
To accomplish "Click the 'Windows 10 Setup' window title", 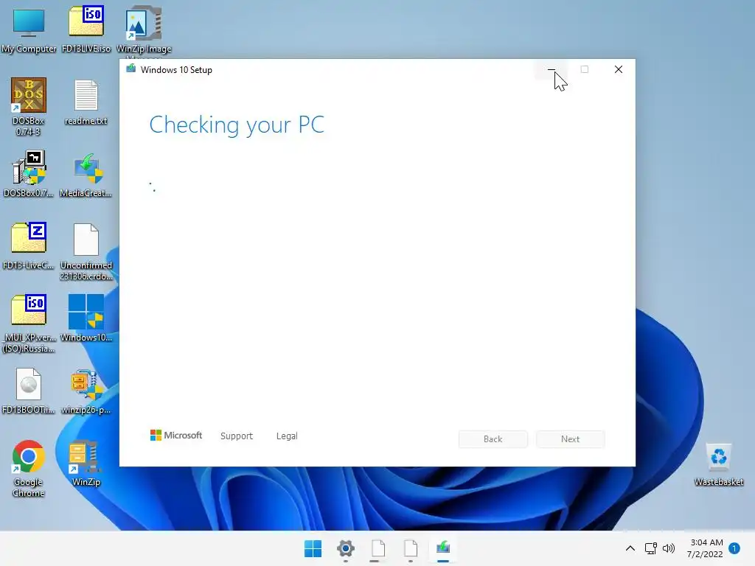I will 176,70.
